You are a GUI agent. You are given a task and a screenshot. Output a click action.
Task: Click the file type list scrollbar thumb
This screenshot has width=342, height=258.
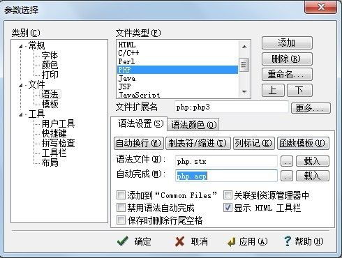[x=244, y=65]
